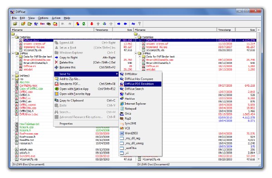Choose Add to Zip file in context menu

(x=86, y=79)
